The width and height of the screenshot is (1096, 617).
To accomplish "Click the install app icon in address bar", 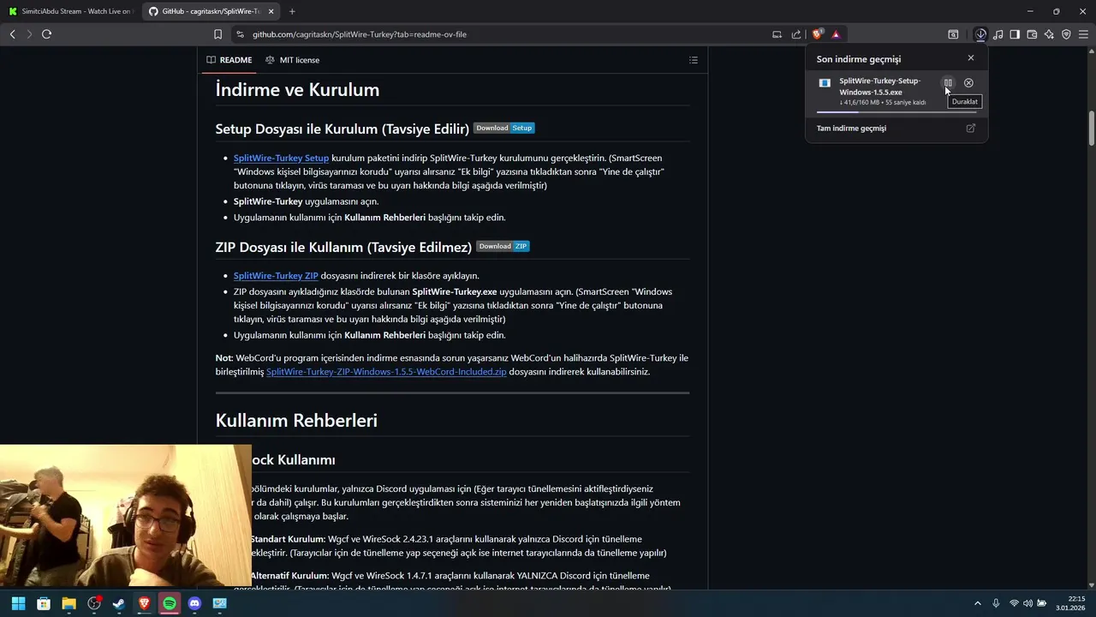I will click(777, 34).
